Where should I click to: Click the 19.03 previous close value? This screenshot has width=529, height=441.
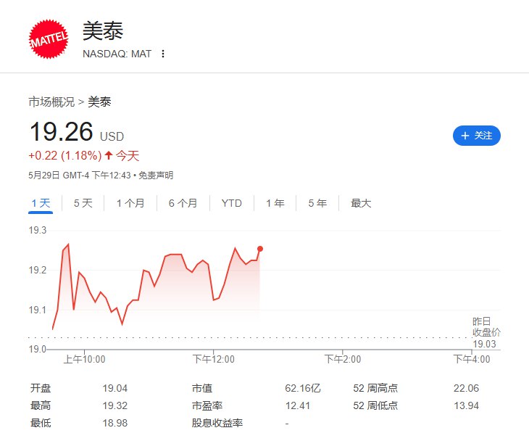click(x=485, y=344)
